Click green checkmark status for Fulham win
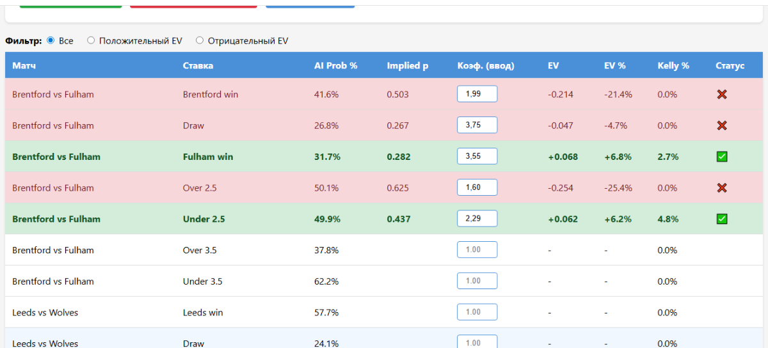 pyautogui.click(x=722, y=157)
